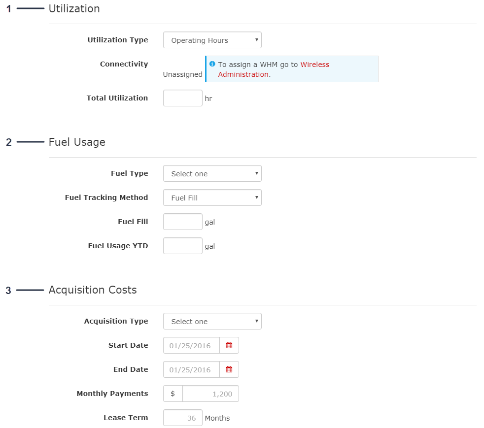Screen dimensions: 484x428
Task: Open the Fuel Type dropdown
Action: (x=212, y=174)
